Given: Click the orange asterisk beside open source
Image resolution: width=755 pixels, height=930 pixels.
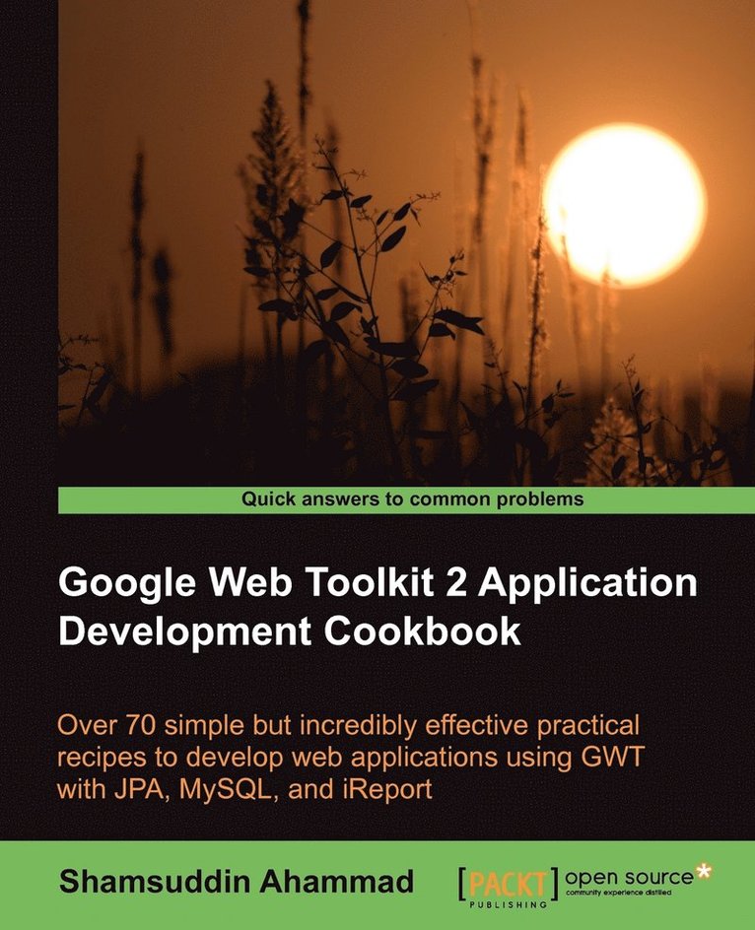Looking at the screenshot, I should click(703, 872).
